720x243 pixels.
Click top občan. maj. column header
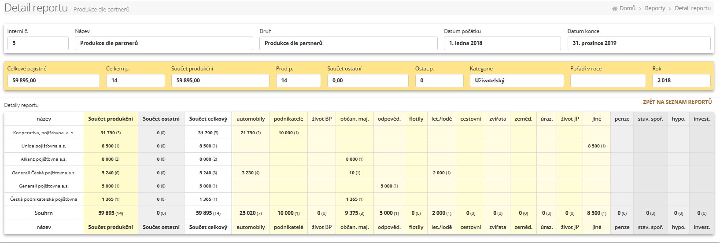click(354, 119)
